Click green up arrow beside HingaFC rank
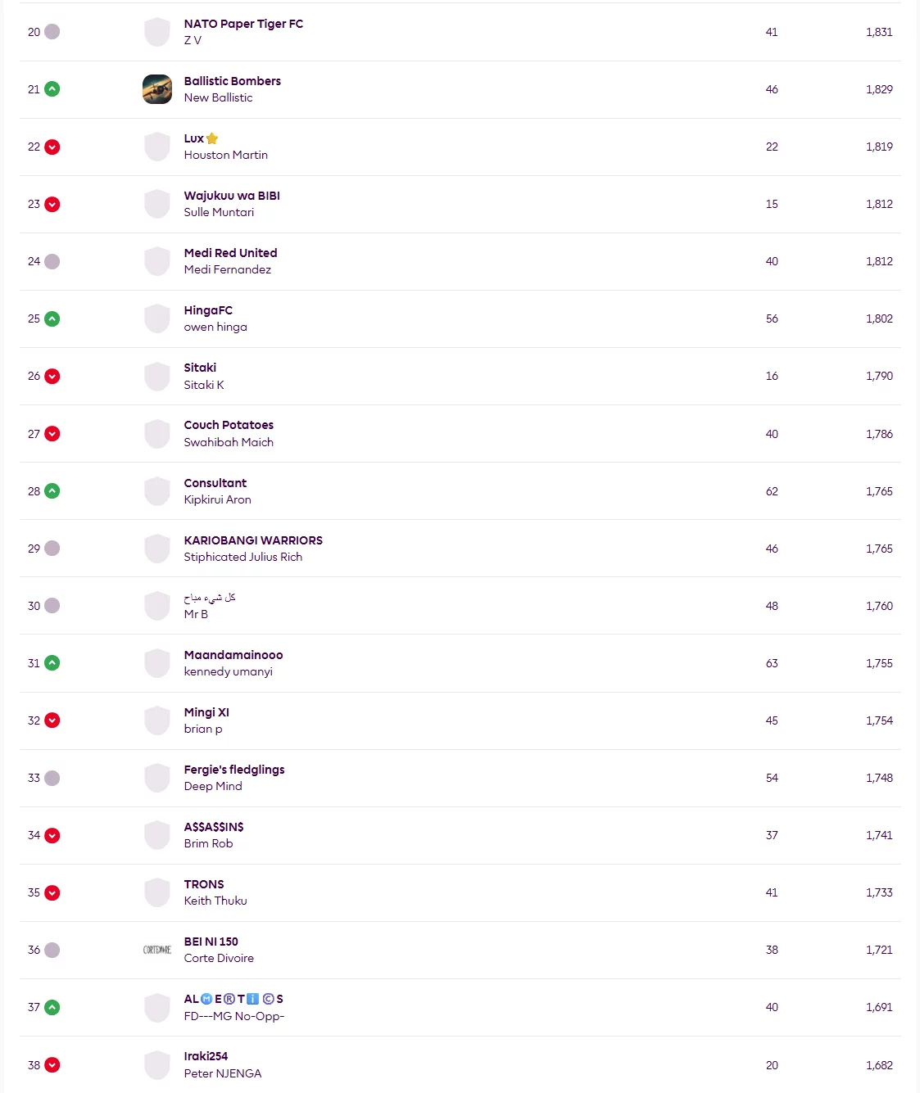Viewport: 920px width, 1093px height. coord(52,318)
